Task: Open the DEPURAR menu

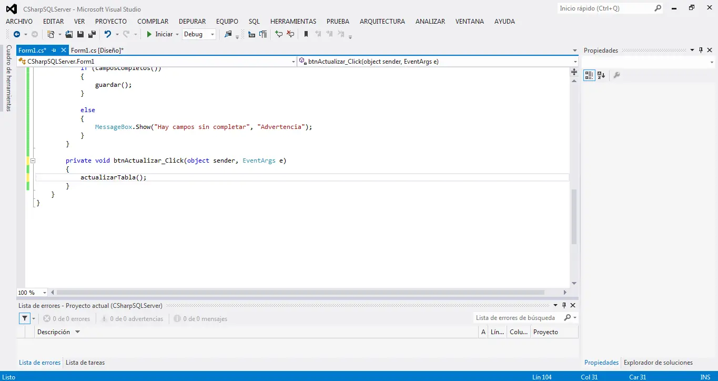Action: [x=193, y=22]
